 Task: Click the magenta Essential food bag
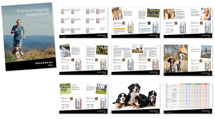click(x=78, y=104)
